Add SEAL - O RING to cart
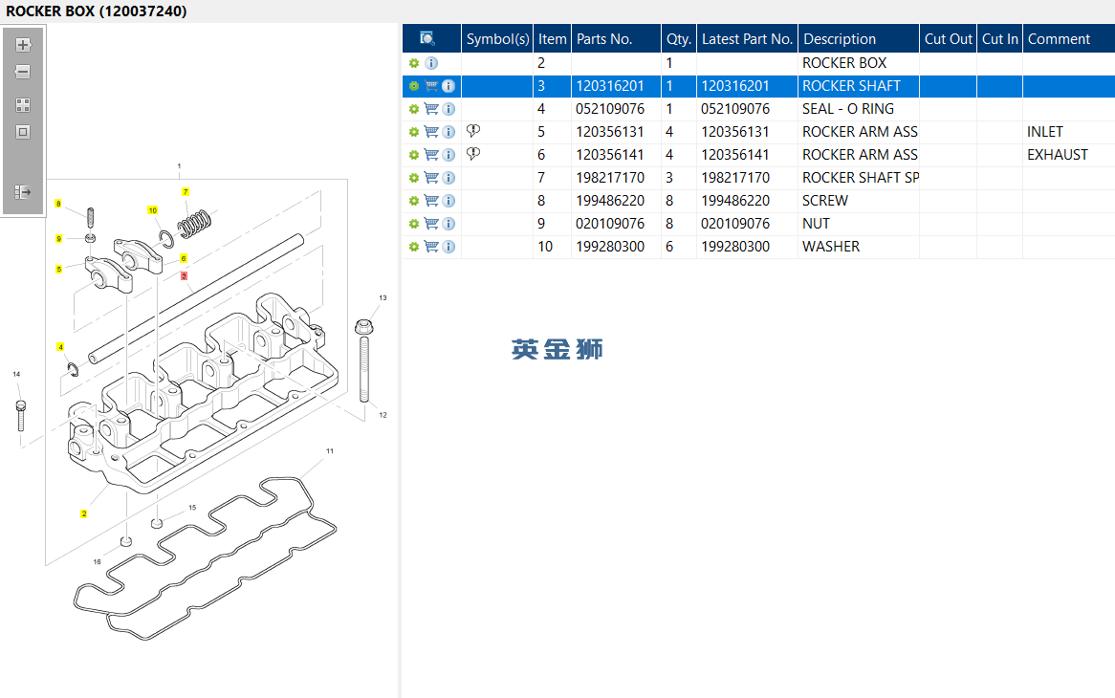 (431, 109)
